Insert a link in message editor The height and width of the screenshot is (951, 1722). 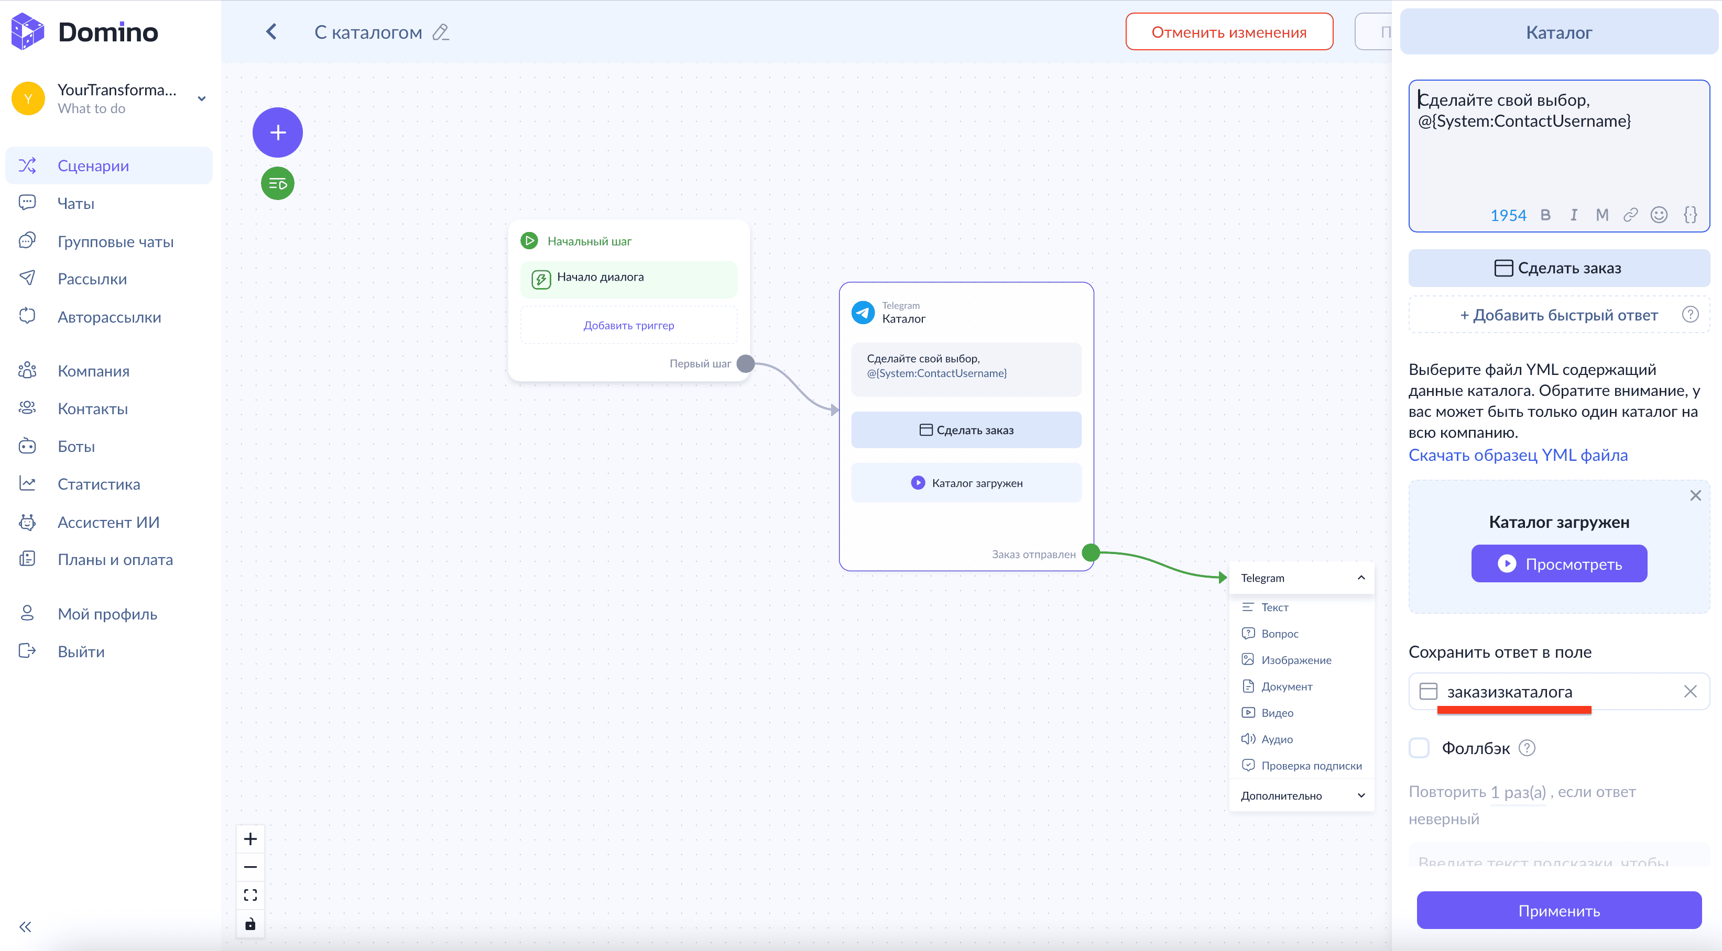coord(1630,215)
